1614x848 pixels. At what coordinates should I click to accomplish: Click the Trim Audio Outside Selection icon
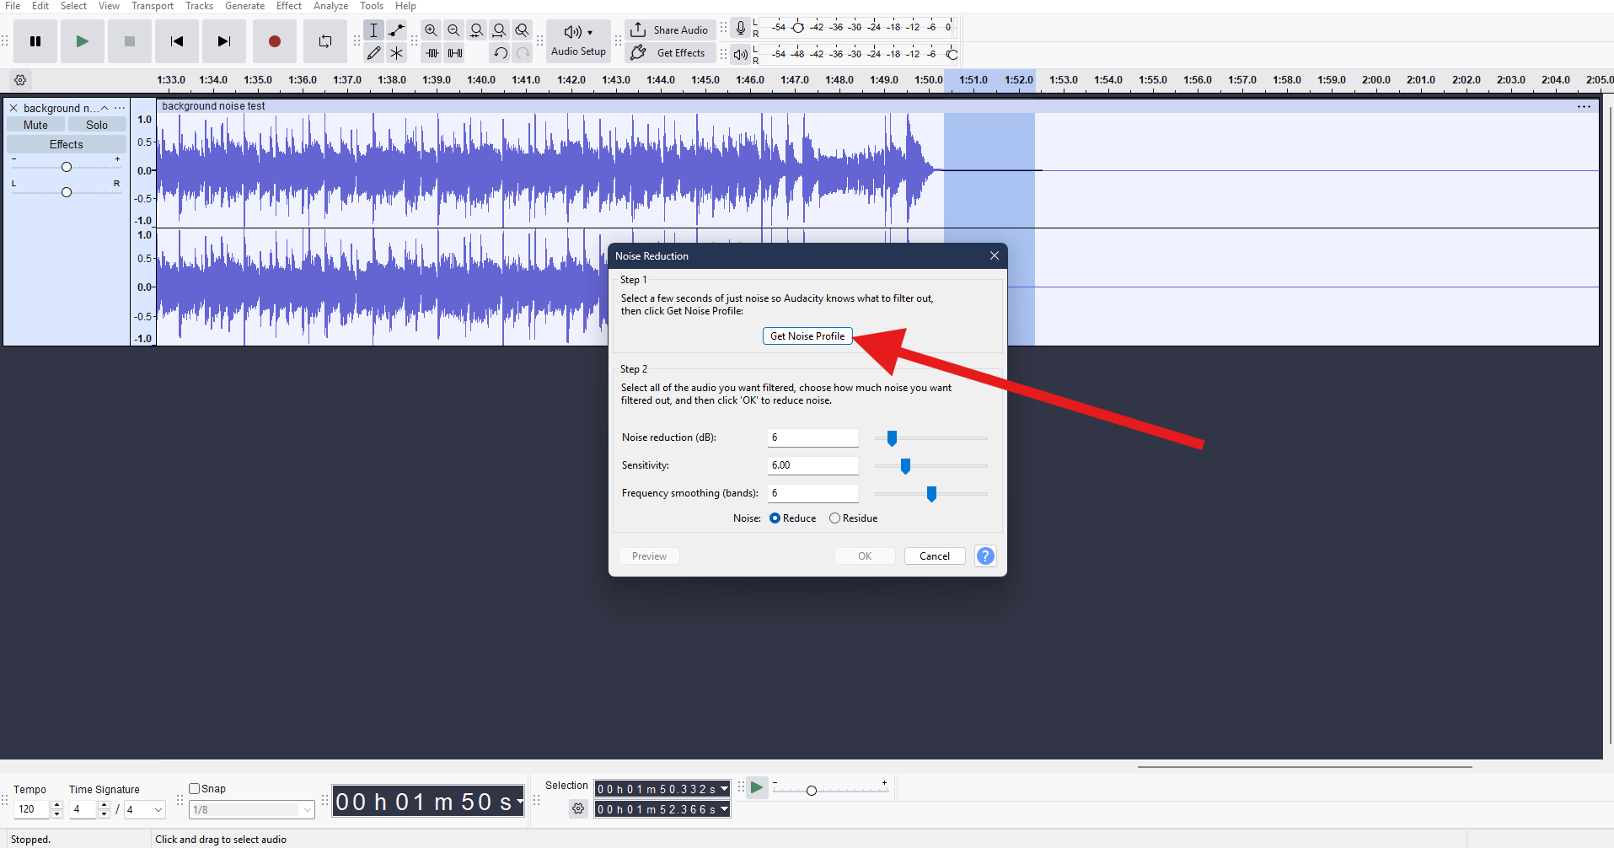(x=432, y=52)
